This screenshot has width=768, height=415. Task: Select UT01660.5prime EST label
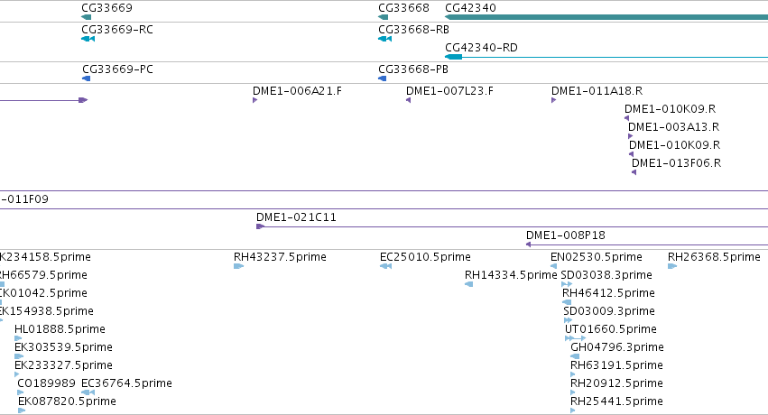(x=611, y=329)
